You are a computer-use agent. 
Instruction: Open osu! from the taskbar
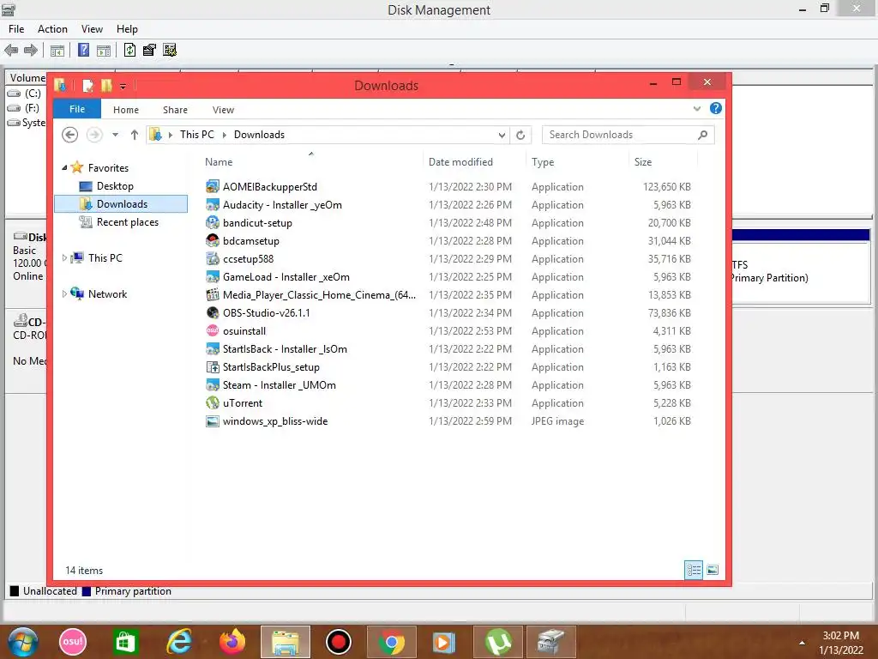[73, 642]
